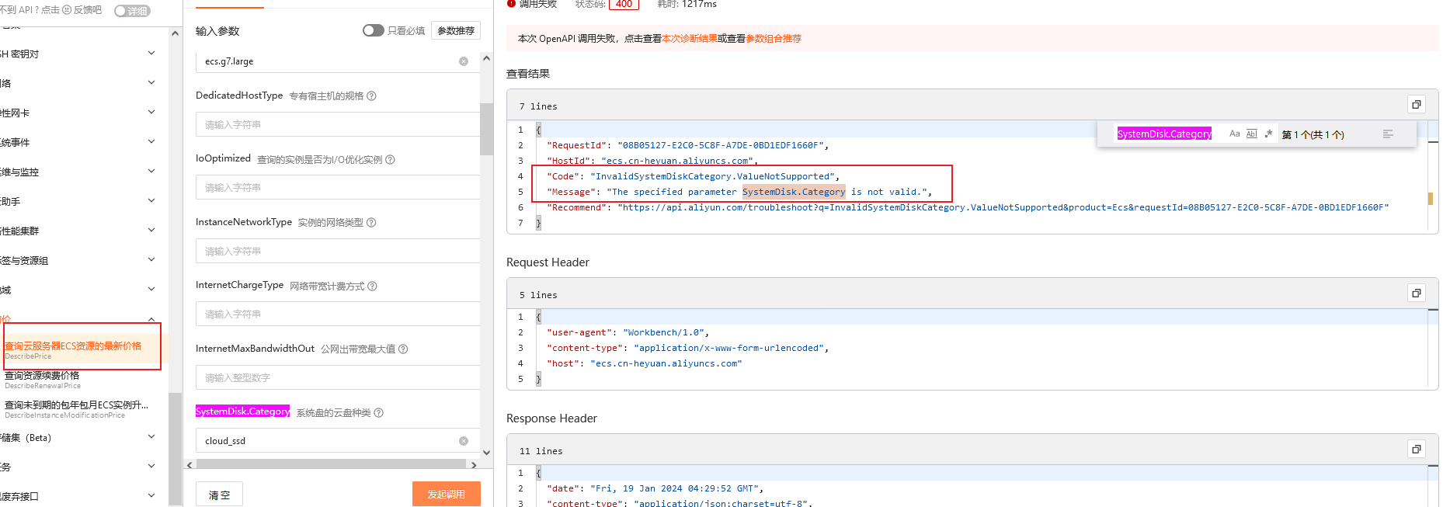1450x507 pixels.
Task: Click the 清空 clear button
Action: [219, 495]
